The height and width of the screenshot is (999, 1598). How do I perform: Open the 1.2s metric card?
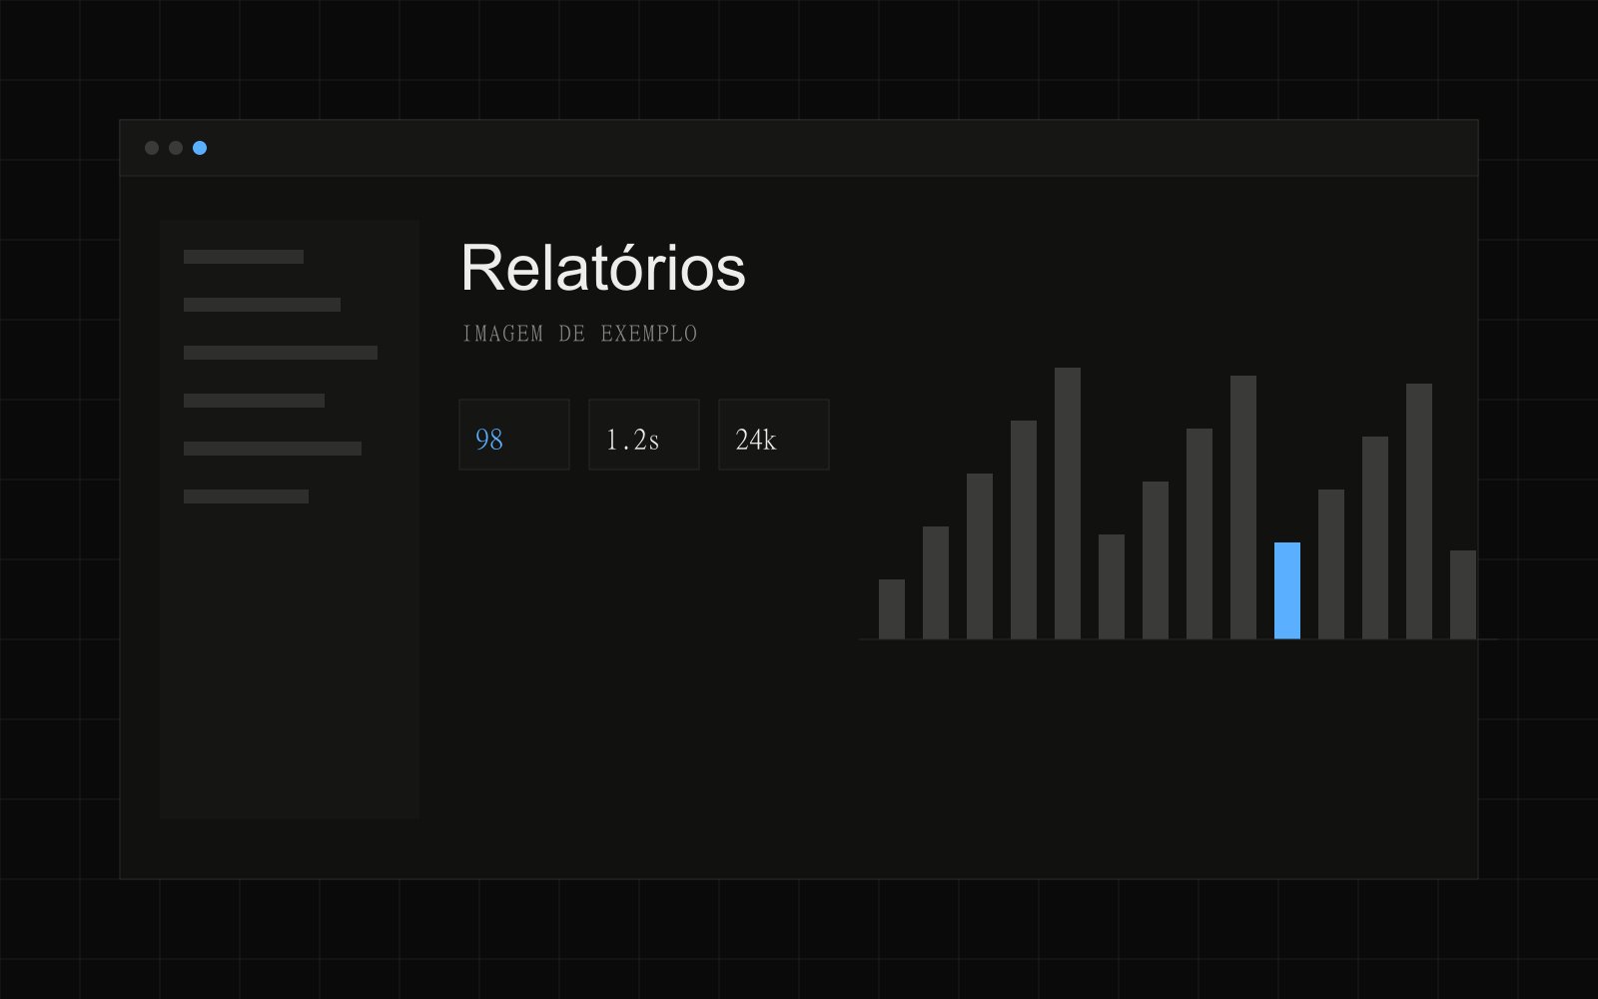644,435
